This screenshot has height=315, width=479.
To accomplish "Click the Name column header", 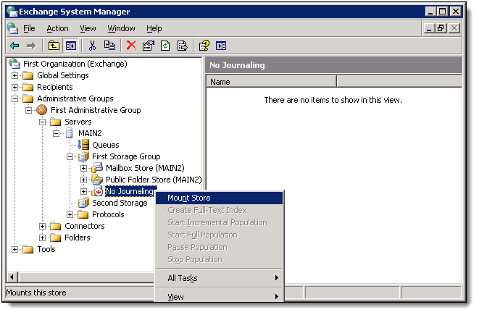I will (271, 82).
